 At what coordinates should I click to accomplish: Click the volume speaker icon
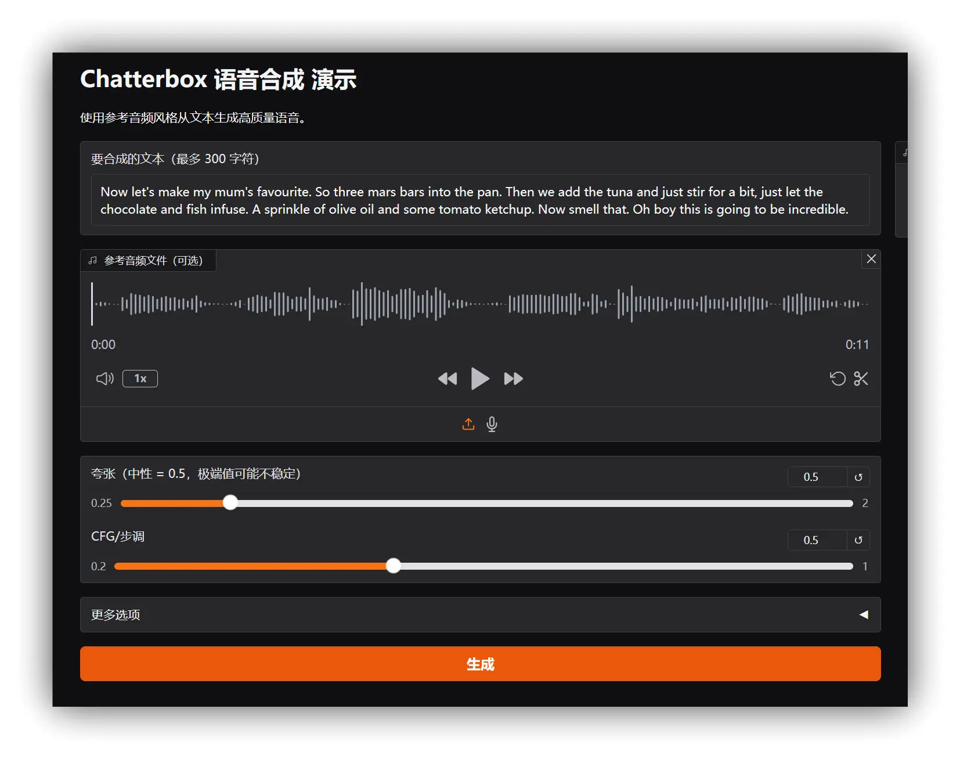pos(104,379)
